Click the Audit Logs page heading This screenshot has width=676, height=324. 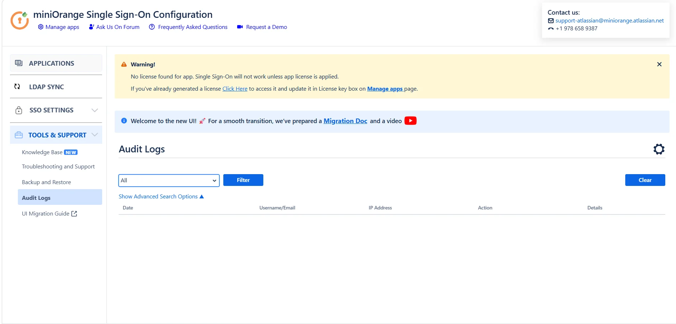click(x=142, y=149)
